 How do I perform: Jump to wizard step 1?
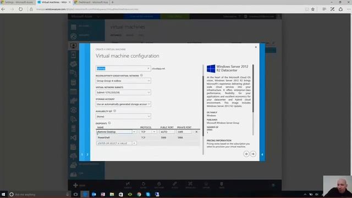[x=82, y=155]
